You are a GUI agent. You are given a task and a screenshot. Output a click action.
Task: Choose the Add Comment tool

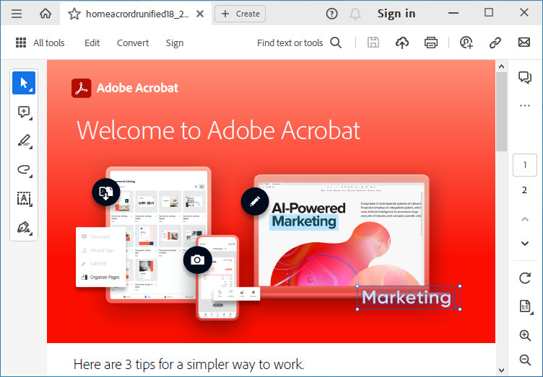(24, 112)
